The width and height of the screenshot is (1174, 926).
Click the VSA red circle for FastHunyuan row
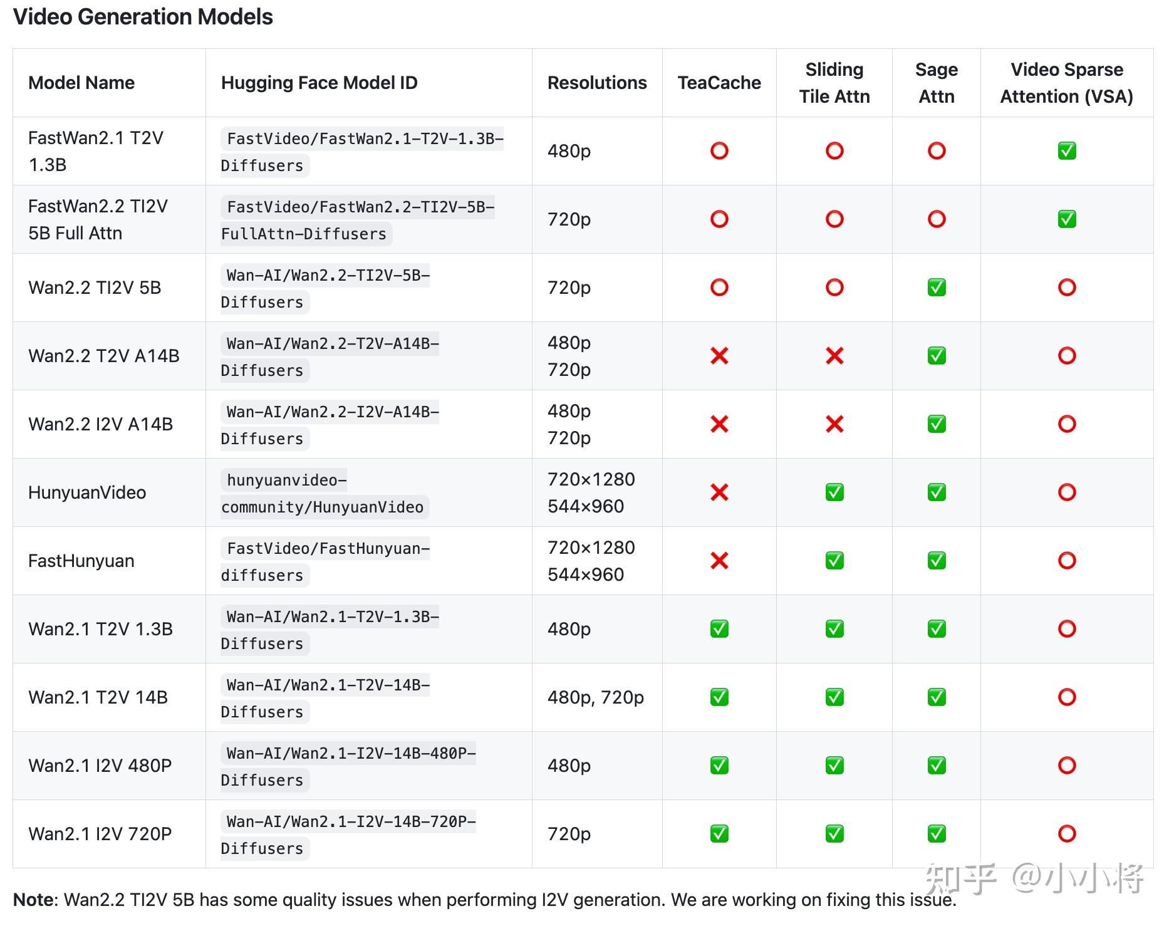[x=1066, y=561]
